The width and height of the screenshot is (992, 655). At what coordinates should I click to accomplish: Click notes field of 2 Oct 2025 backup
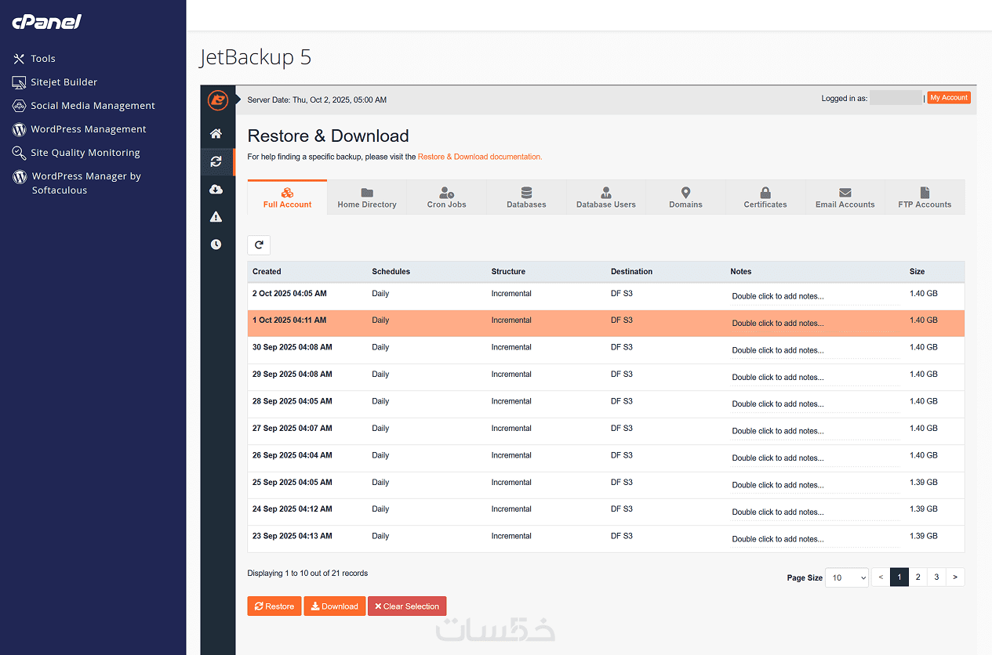816,296
